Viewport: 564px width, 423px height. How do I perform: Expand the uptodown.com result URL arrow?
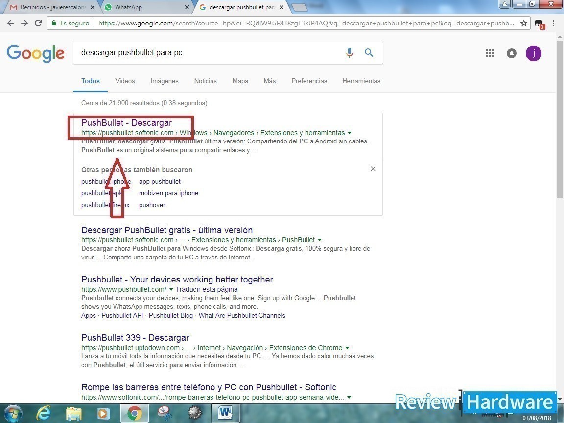(347, 348)
